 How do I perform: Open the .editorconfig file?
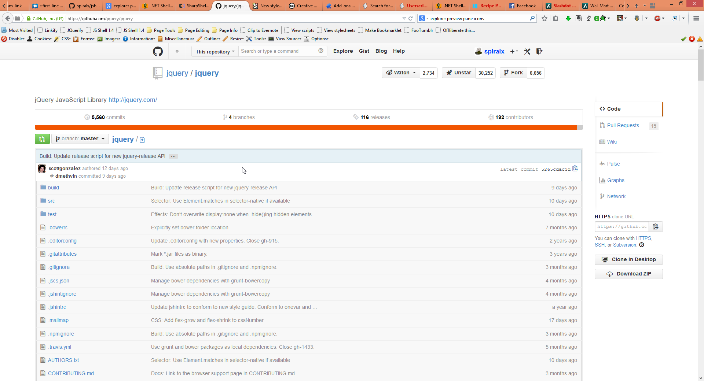63,241
